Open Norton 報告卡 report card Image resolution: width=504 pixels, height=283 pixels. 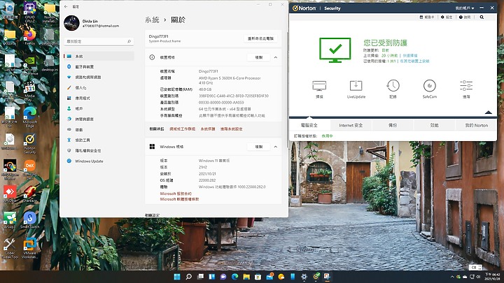[427, 17]
